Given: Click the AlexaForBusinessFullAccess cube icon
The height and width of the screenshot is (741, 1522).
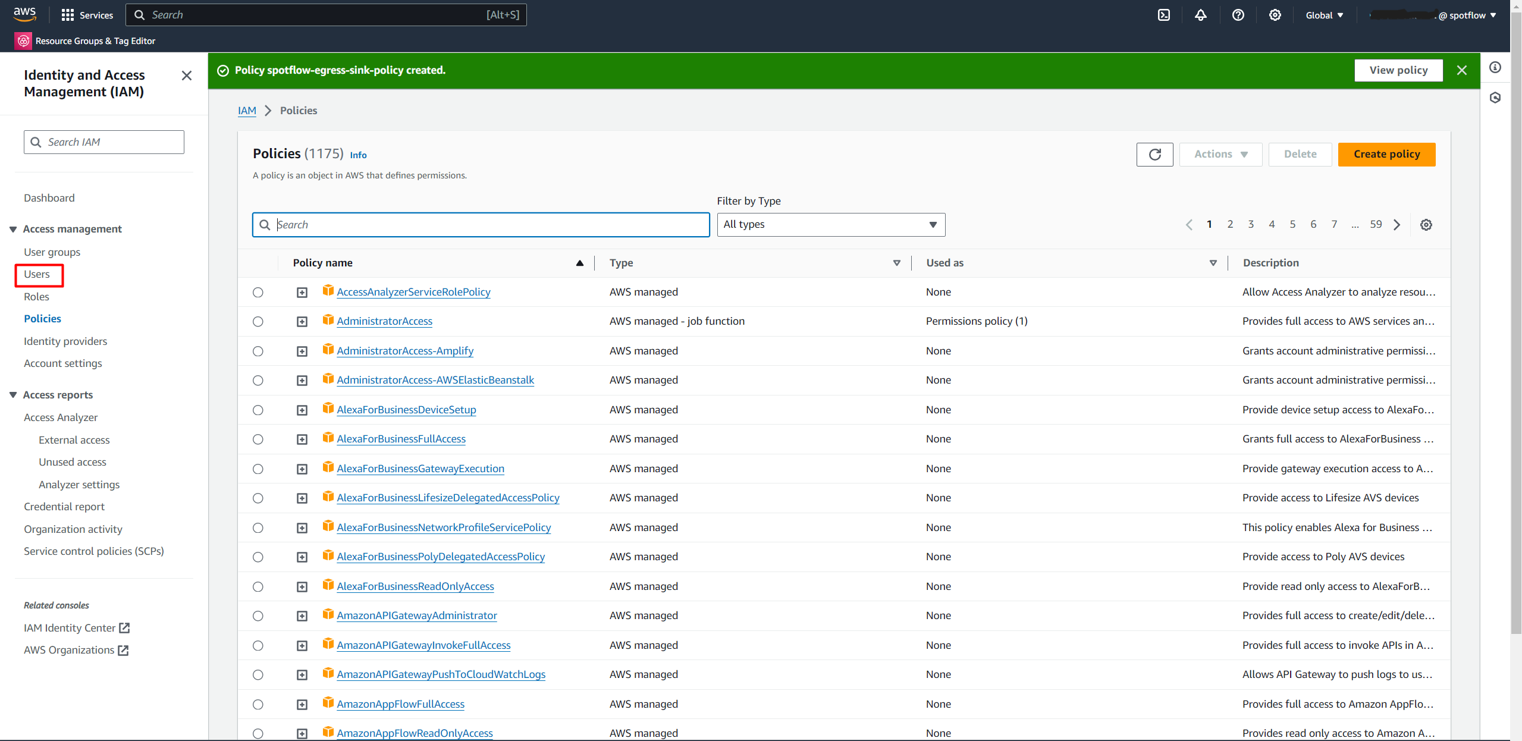Looking at the screenshot, I should [x=328, y=438].
